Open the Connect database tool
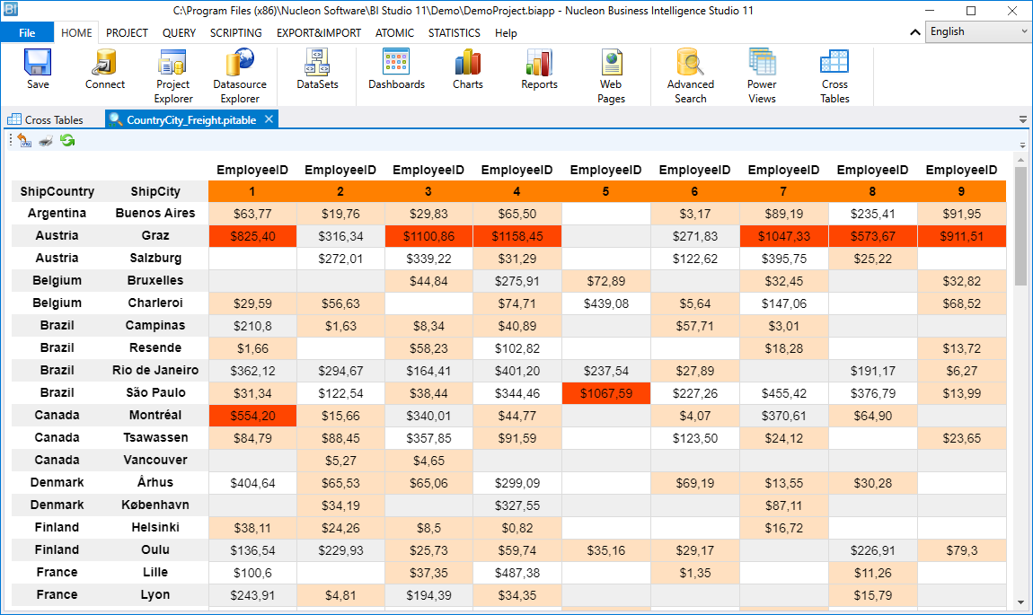This screenshot has height=615, width=1033. tap(105, 69)
